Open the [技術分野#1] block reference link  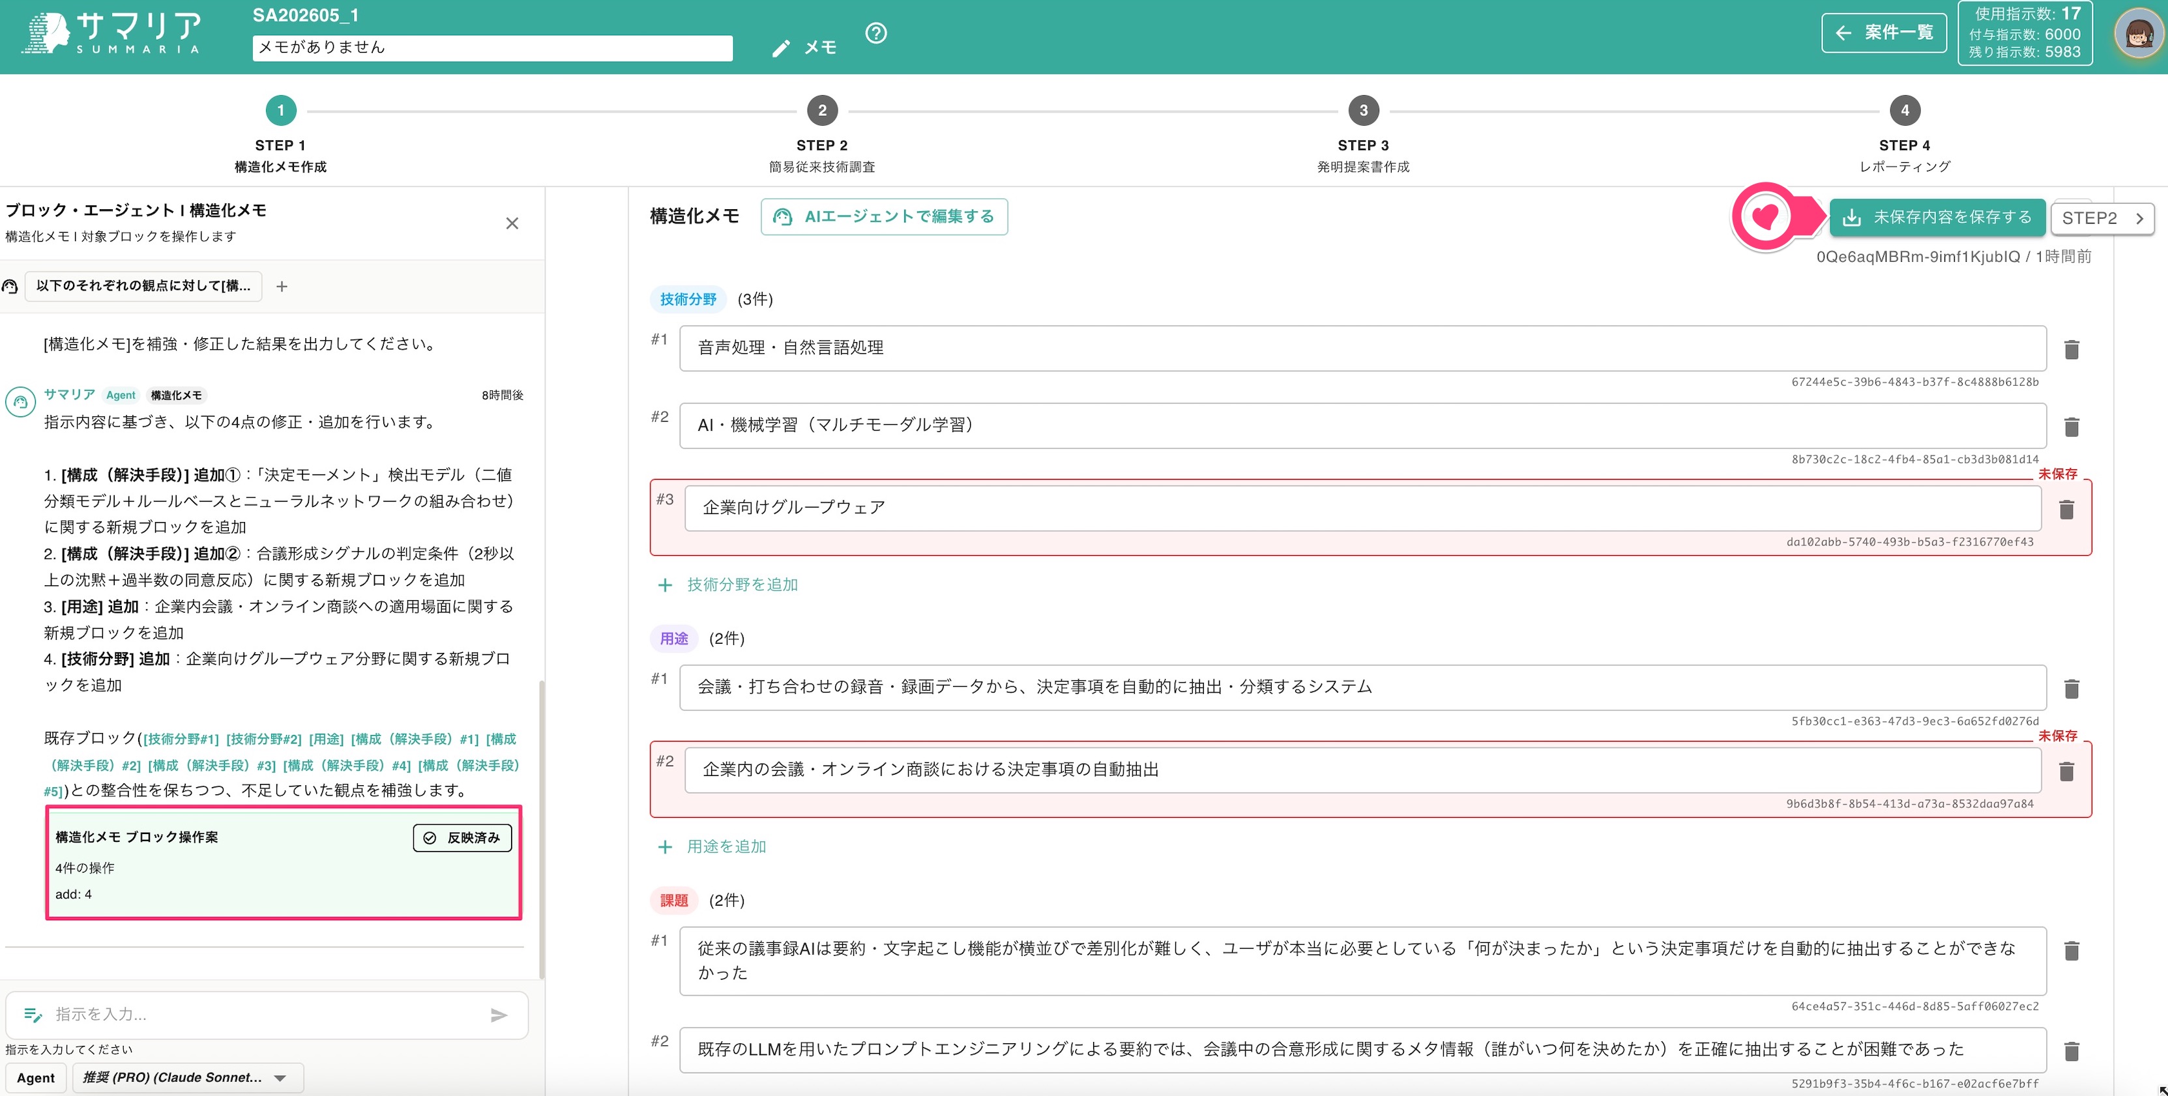181,740
